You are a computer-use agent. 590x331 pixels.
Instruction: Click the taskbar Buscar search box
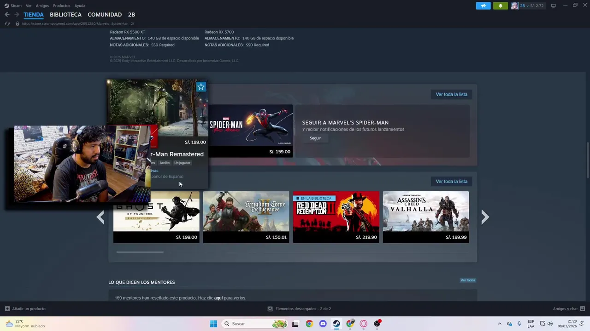[x=254, y=324]
